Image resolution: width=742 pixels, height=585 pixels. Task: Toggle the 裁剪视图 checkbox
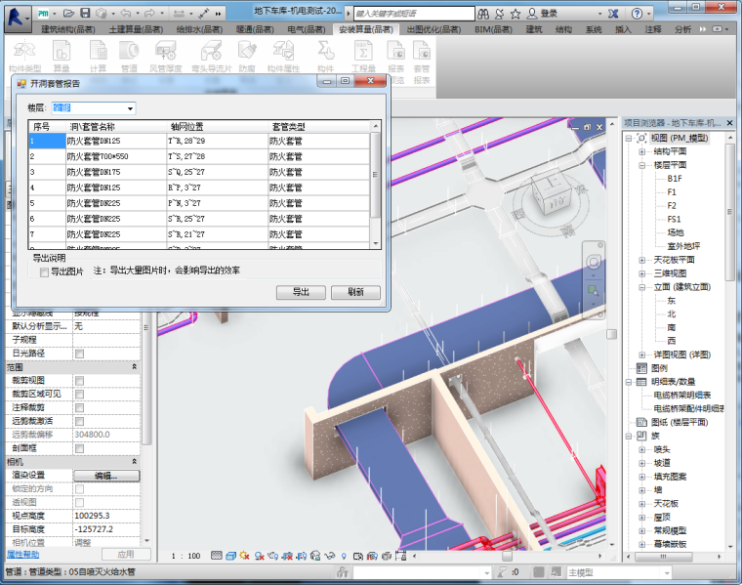click(x=79, y=381)
